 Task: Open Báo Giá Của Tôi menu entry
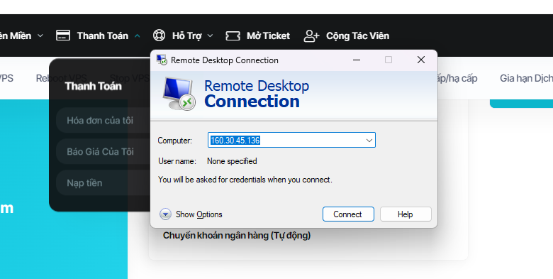pos(104,151)
